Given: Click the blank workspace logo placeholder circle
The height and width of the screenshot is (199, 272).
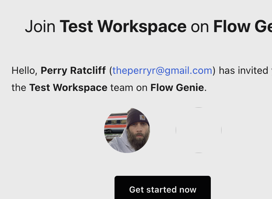Looking at the screenshot, I should [199, 131].
